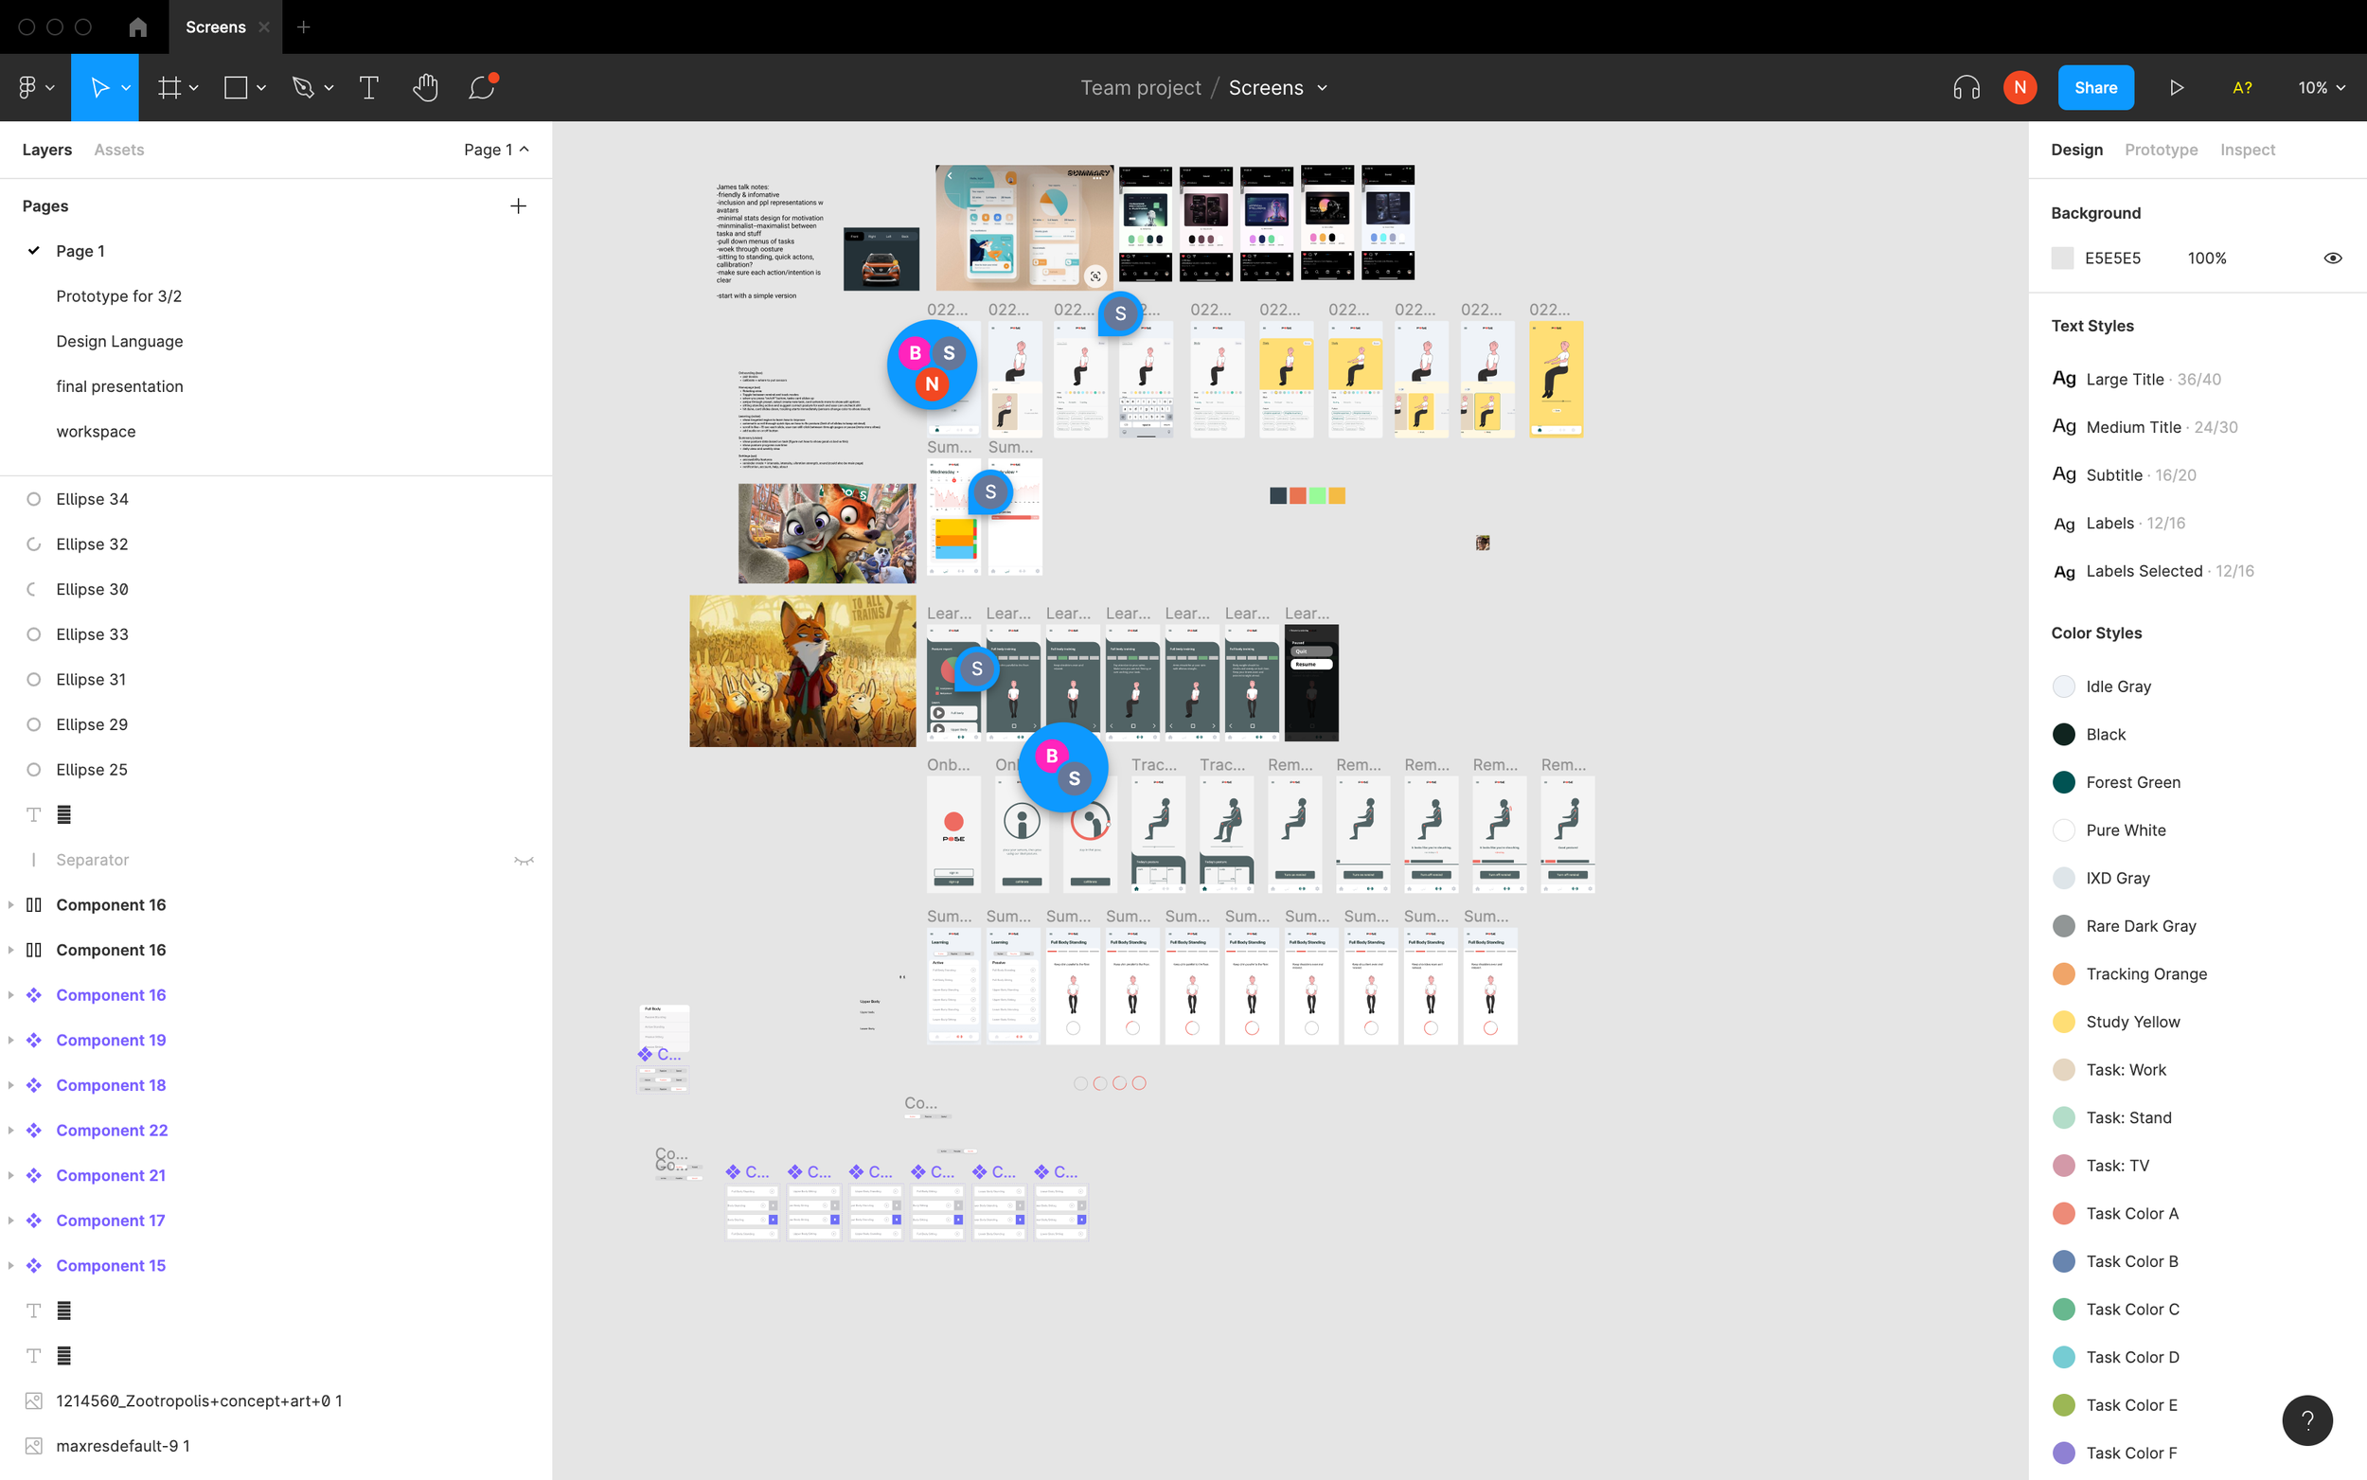Open the Comment tool

pyautogui.click(x=481, y=87)
